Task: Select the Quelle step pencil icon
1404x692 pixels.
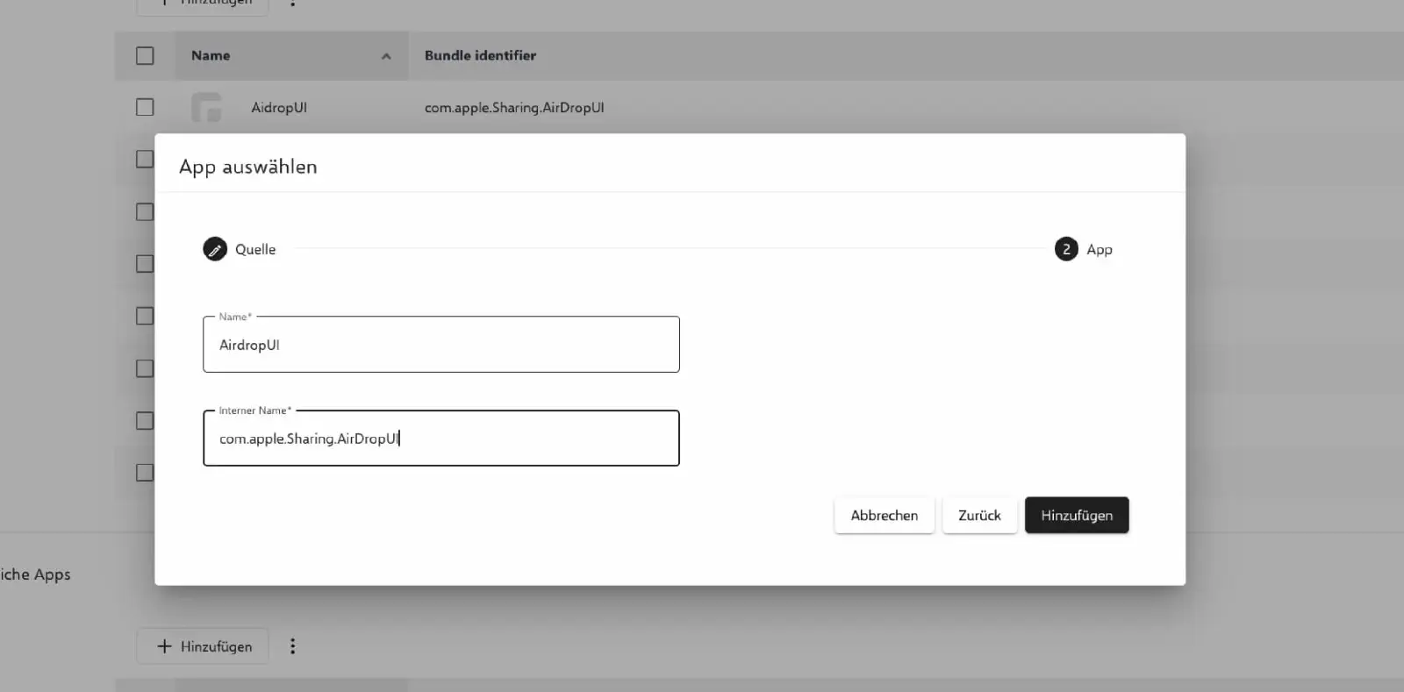Action: (x=215, y=249)
